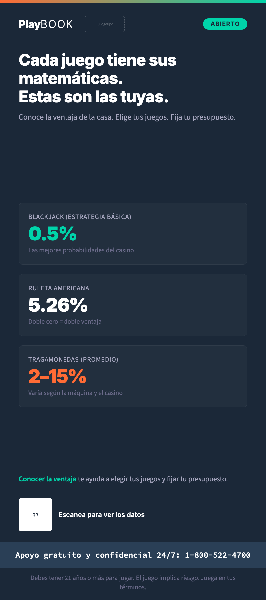266x600 pixels.
Task: Click Varía según la máquina y el casino caption
Action: pos(75,393)
